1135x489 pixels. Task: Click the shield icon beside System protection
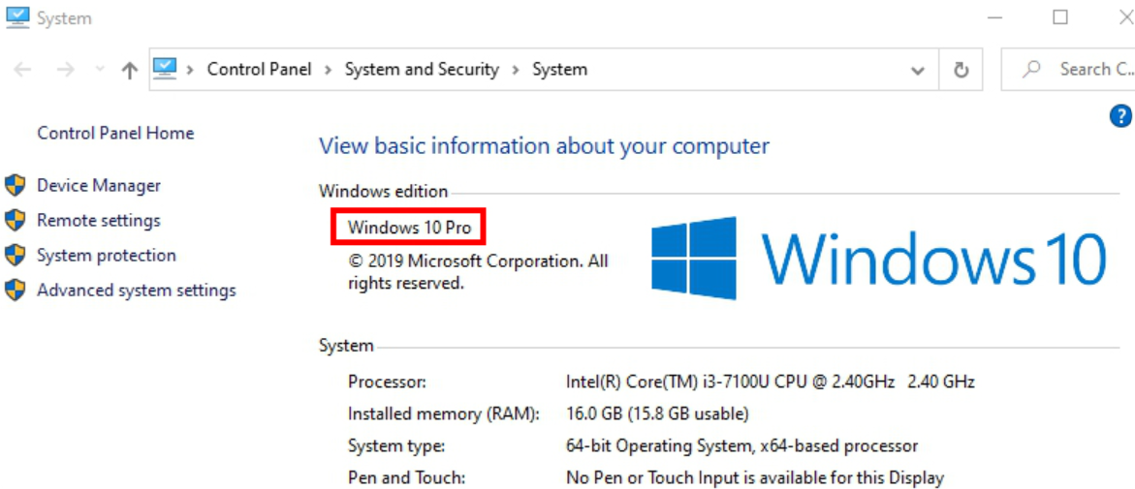pyautogui.click(x=15, y=256)
